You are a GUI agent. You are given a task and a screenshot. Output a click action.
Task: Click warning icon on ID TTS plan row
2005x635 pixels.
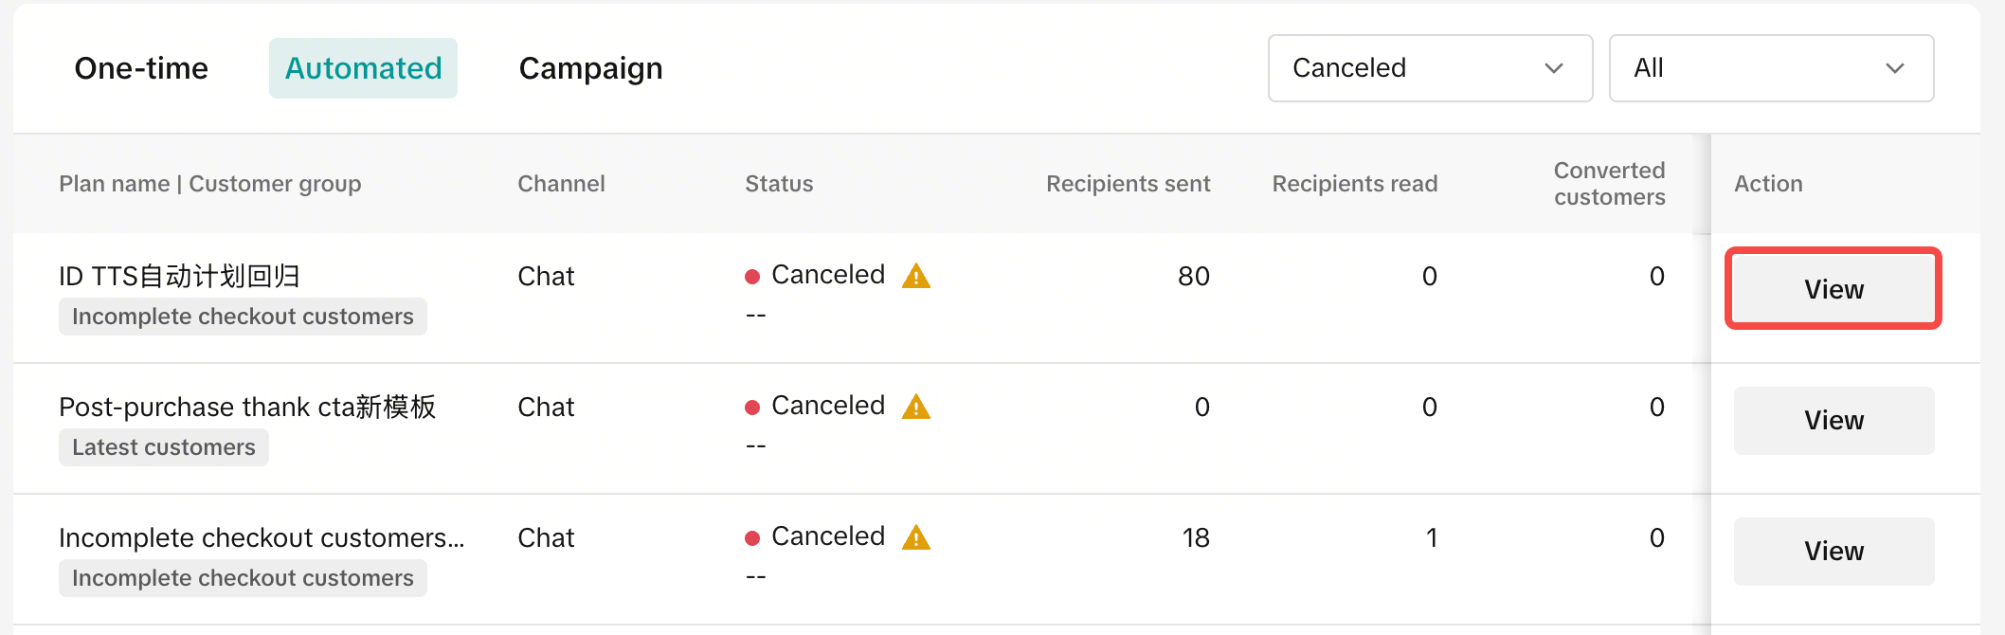coord(916,276)
